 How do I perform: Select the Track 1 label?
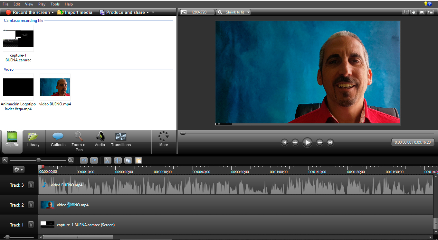pos(17,225)
